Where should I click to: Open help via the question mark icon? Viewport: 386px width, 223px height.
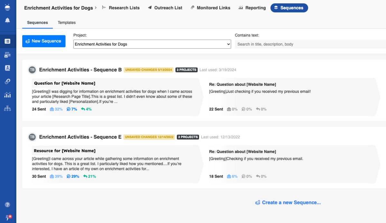(7, 204)
